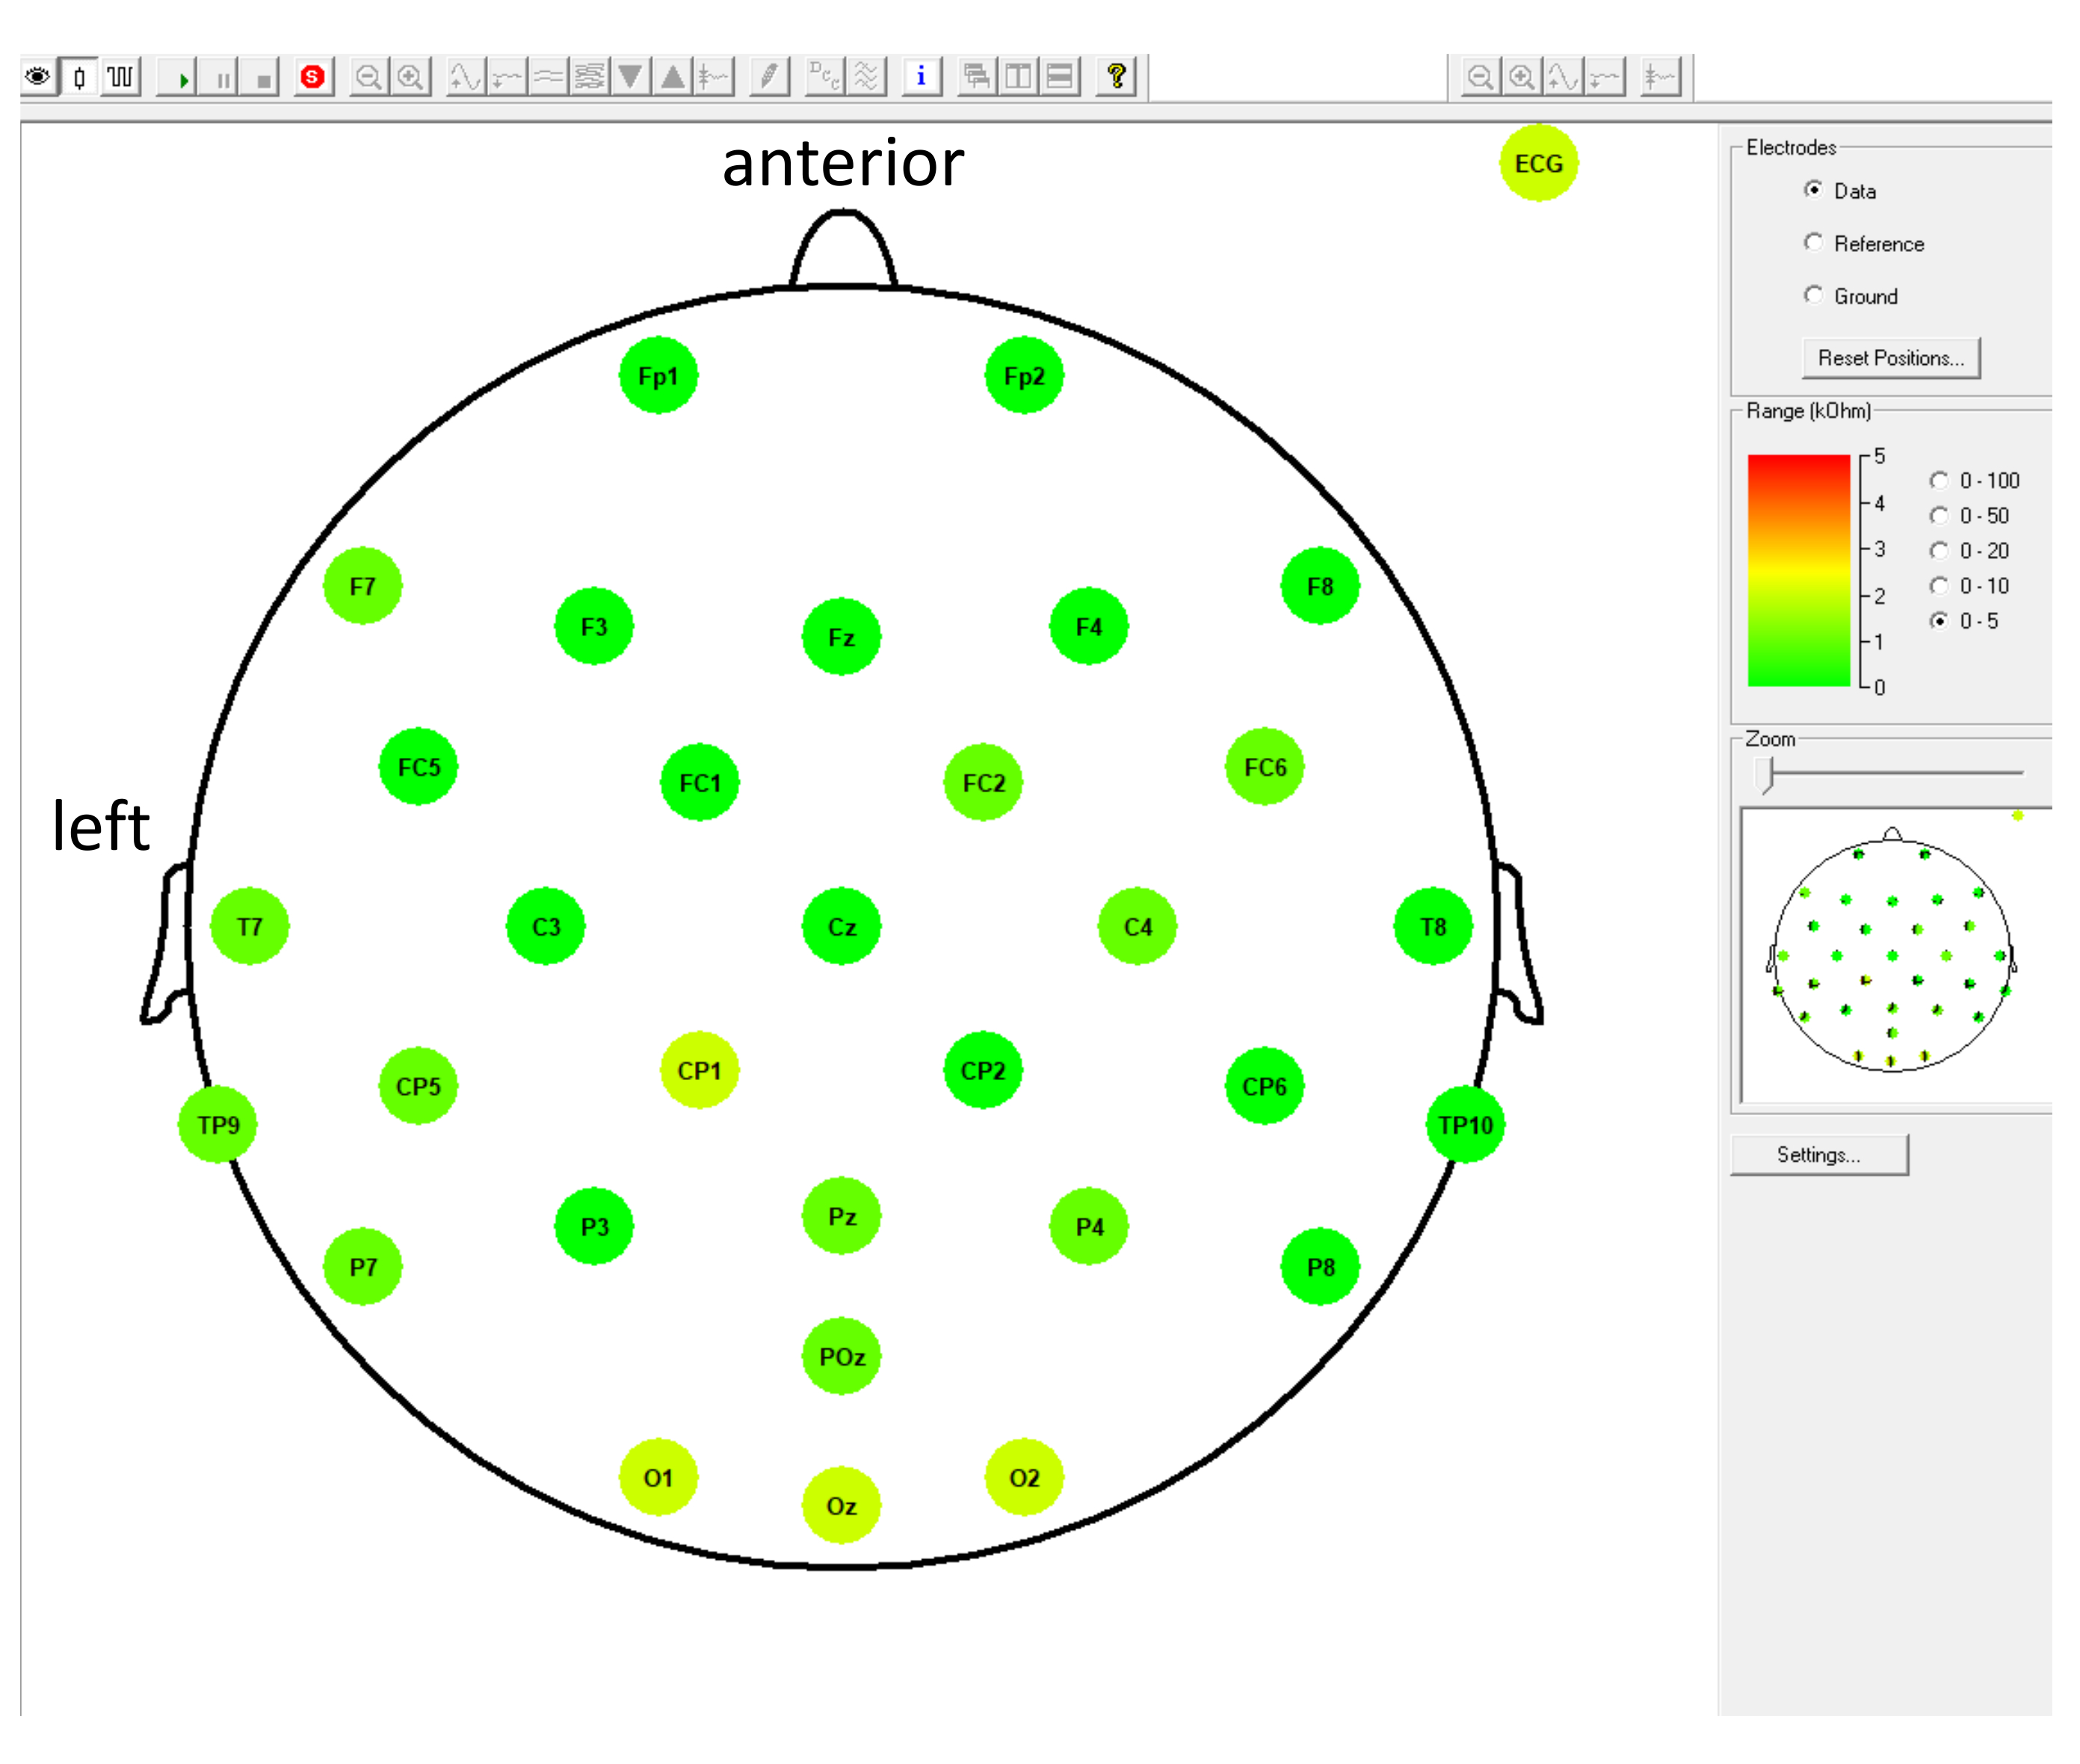The height and width of the screenshot is (1764, 2080).
Task: Click the Reset Positions button
Action: [x=1890, y=358]
